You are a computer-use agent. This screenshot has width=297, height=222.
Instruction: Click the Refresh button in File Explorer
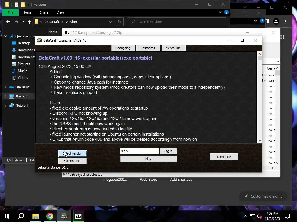pyautogui.click(x=119, y=22)
